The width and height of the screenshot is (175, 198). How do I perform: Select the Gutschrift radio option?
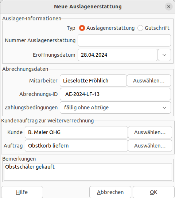(x=140, y=28)
